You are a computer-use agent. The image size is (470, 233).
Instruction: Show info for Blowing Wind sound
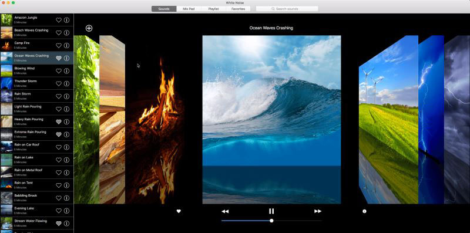click(x=66, y=71)
